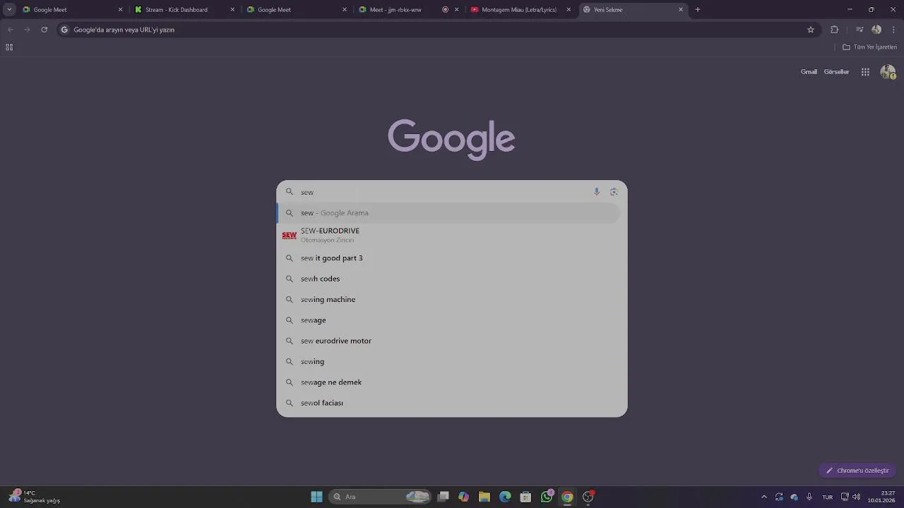Open Microsoft Store from the taskbar
The height and width of the screenshot is (508, 904).
point(525,497)
